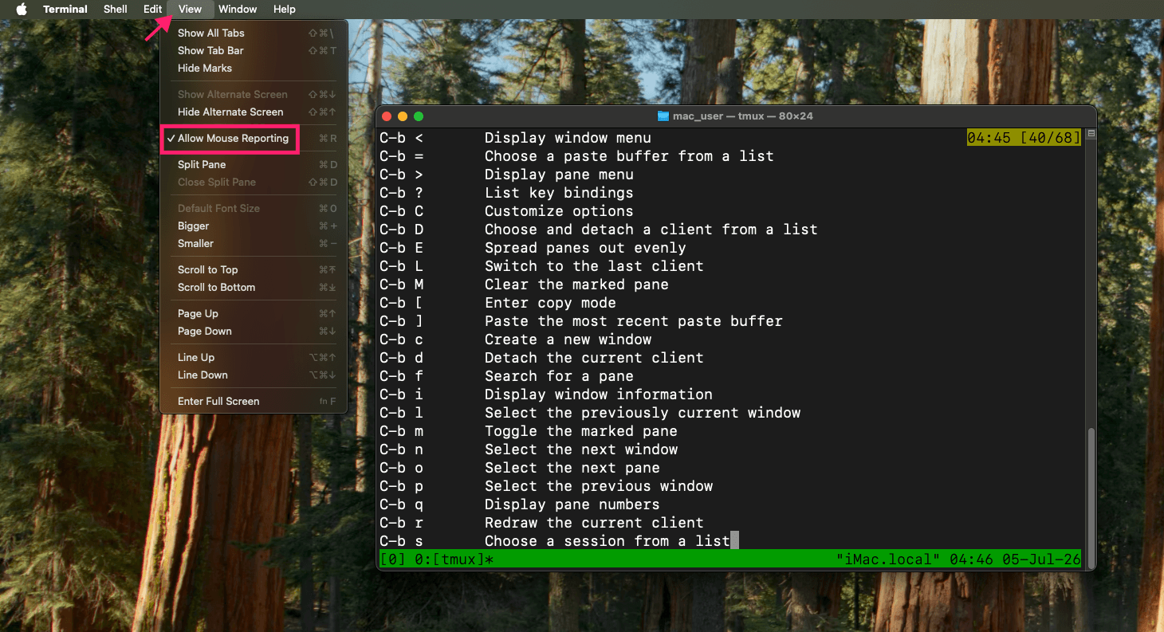This screenshot has height=632, width=1164.
Task: Click the scroll indicator icon at terminal top-right
Action: tap(1091, 134)
